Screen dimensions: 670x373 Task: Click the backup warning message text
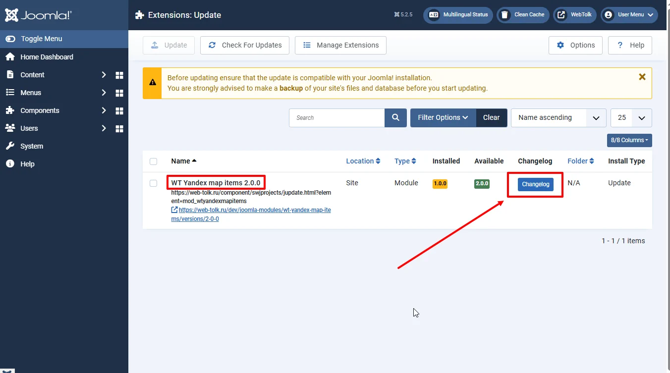(x=328, y=83)
